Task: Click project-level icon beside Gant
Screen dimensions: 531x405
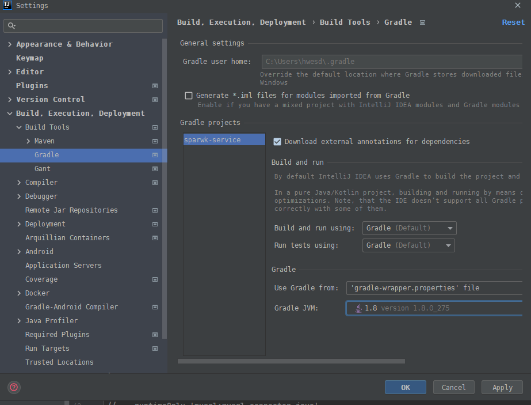Action: point(155,169)
